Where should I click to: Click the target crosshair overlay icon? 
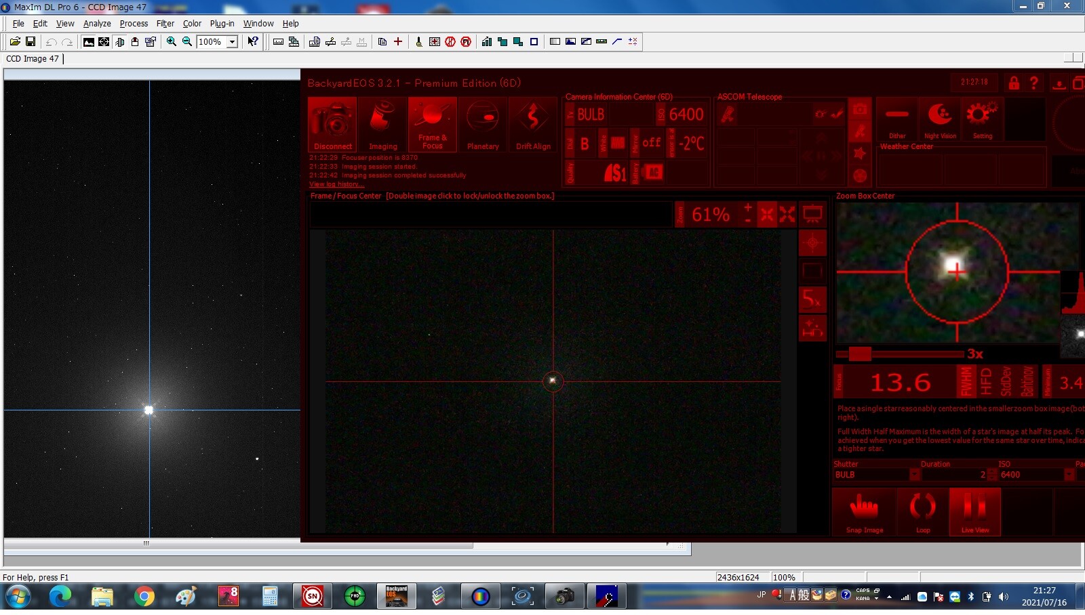(x=812, y=243)
